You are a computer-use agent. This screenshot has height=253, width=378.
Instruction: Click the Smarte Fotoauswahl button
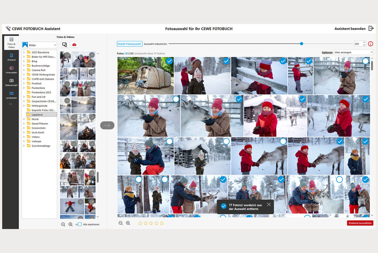(129, 44)
